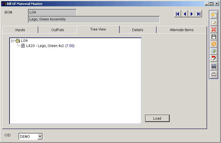The height and width of the screenshot is (143, 221).
Task: Go to the previous BOM record
Action: pyautogui.click(x=185, y=14)
